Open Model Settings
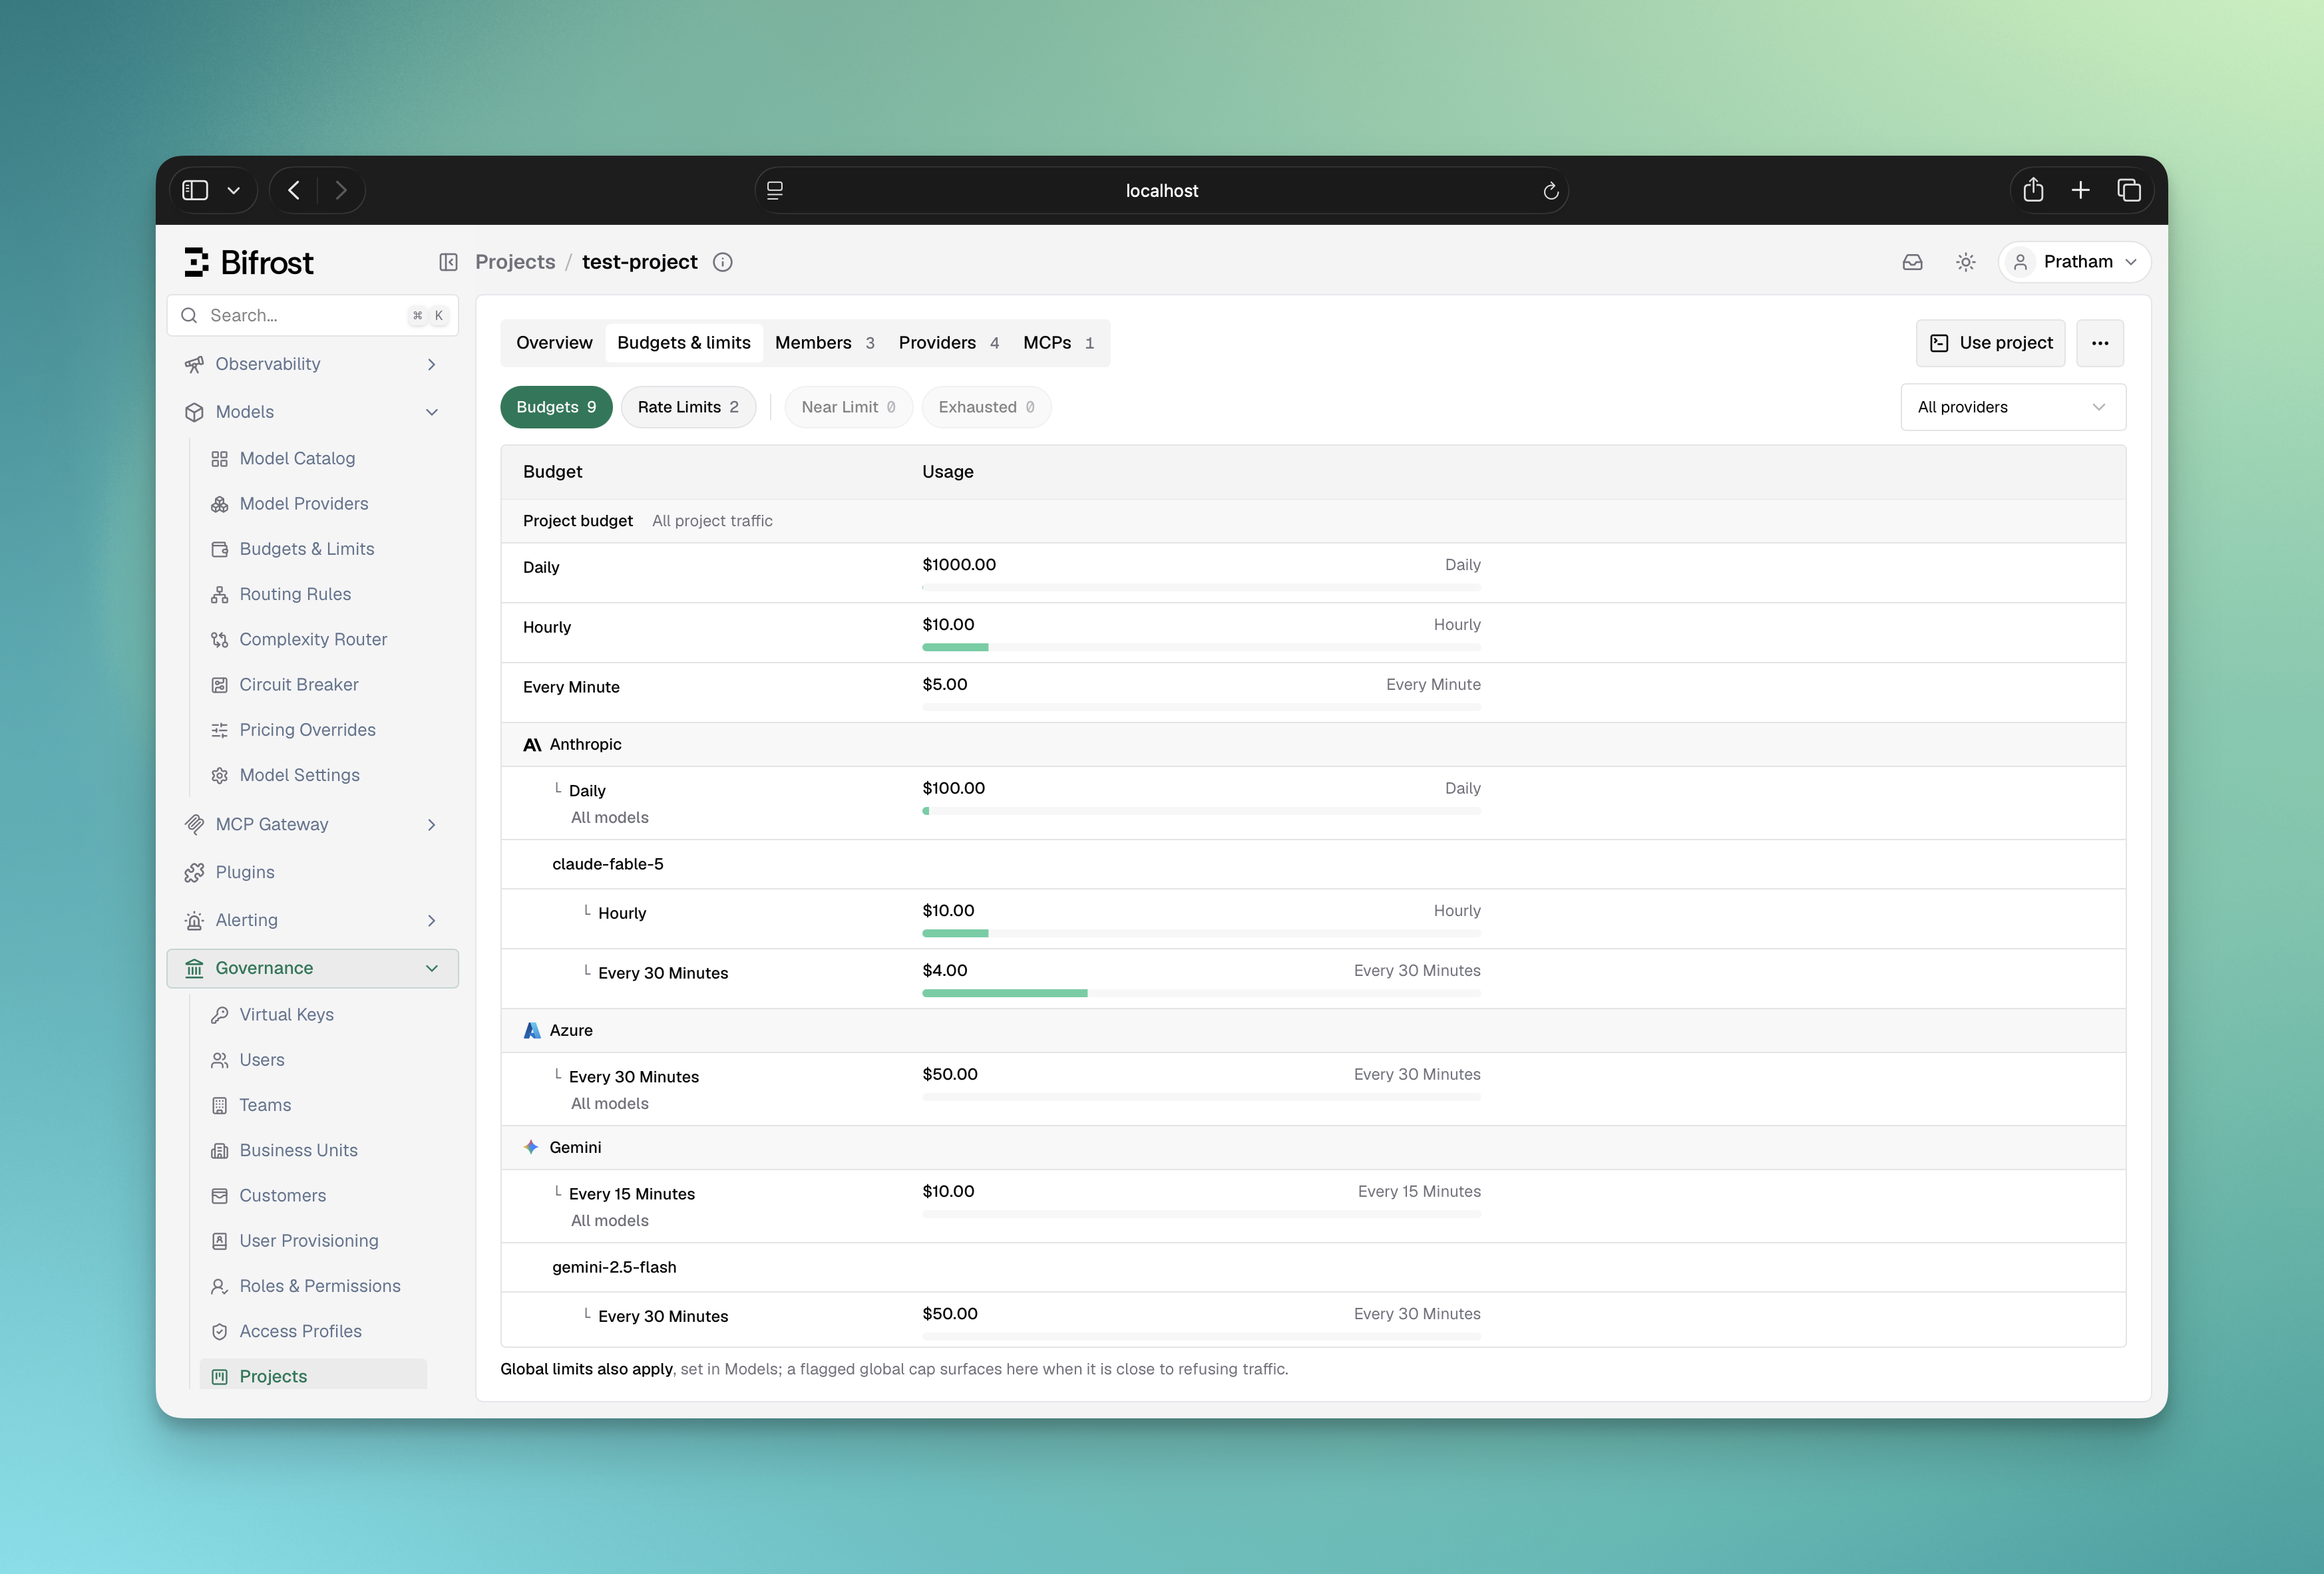The image size is (2324, 1574). click(299, 774)
